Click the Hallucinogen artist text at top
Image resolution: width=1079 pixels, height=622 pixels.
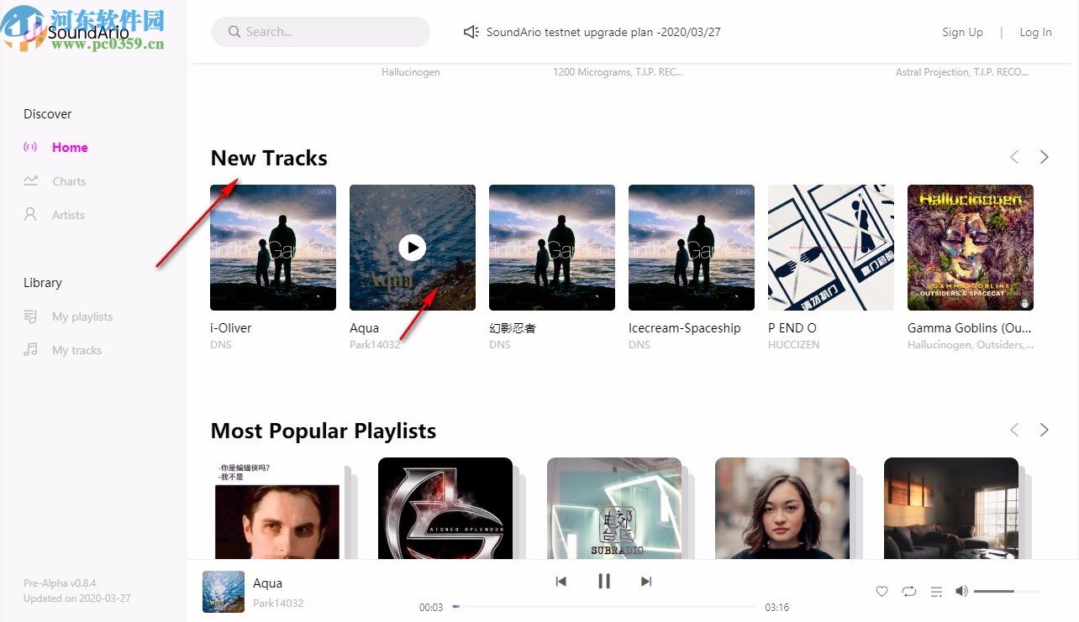click(411, 72)
